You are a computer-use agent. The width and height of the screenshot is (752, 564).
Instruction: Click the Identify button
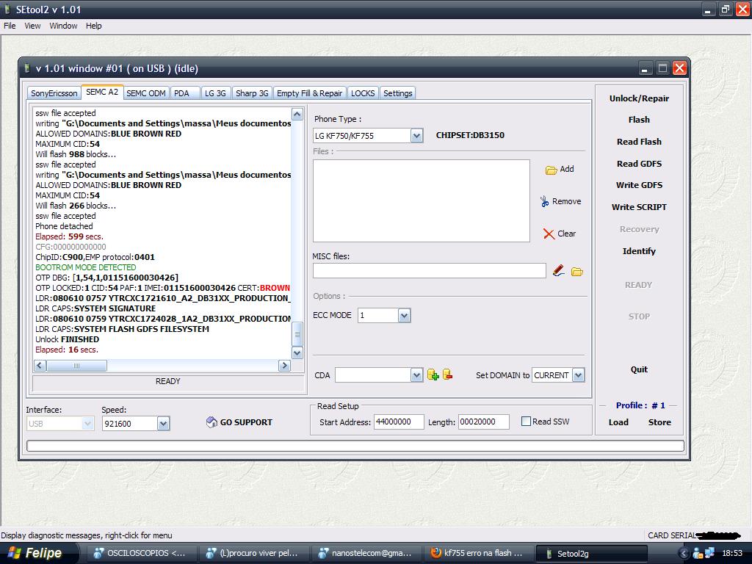tap(639, 251)
